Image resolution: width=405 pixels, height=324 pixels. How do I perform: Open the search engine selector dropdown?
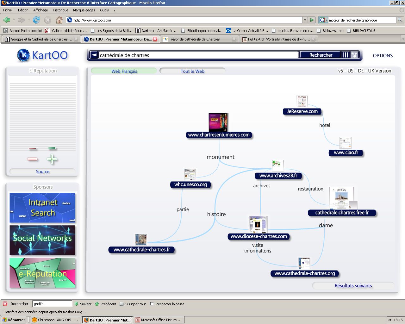coord(323,20)
